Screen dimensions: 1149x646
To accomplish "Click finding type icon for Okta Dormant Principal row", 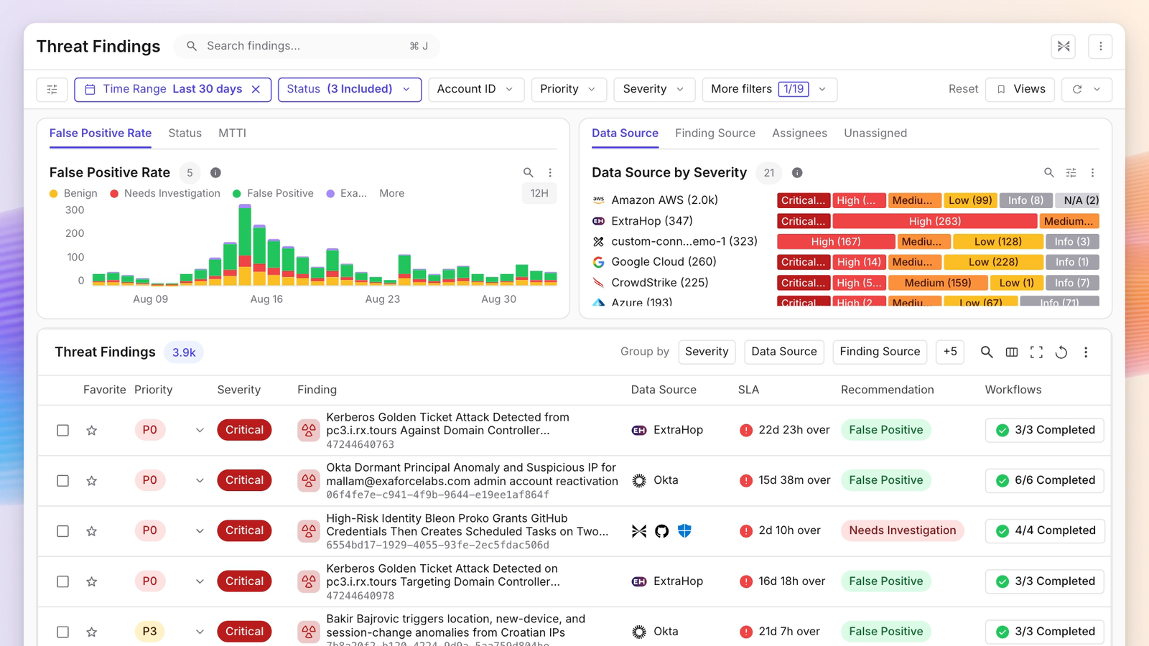I will (309, 481).
